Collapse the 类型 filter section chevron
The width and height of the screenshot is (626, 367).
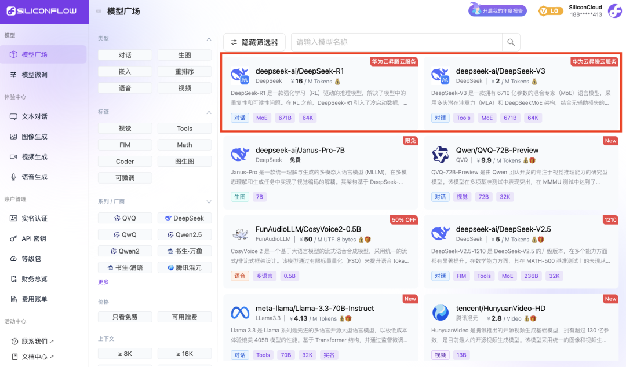tap(209, 39)
